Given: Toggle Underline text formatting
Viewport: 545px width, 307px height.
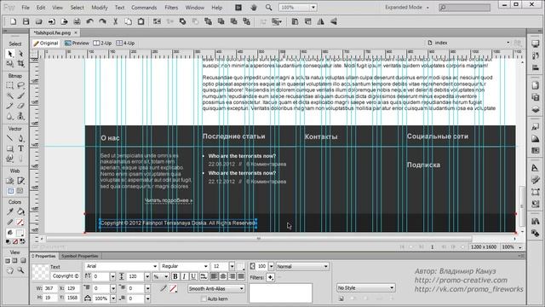Looking at the screenshot, I should pyautogui.click(x=193, y=276).
